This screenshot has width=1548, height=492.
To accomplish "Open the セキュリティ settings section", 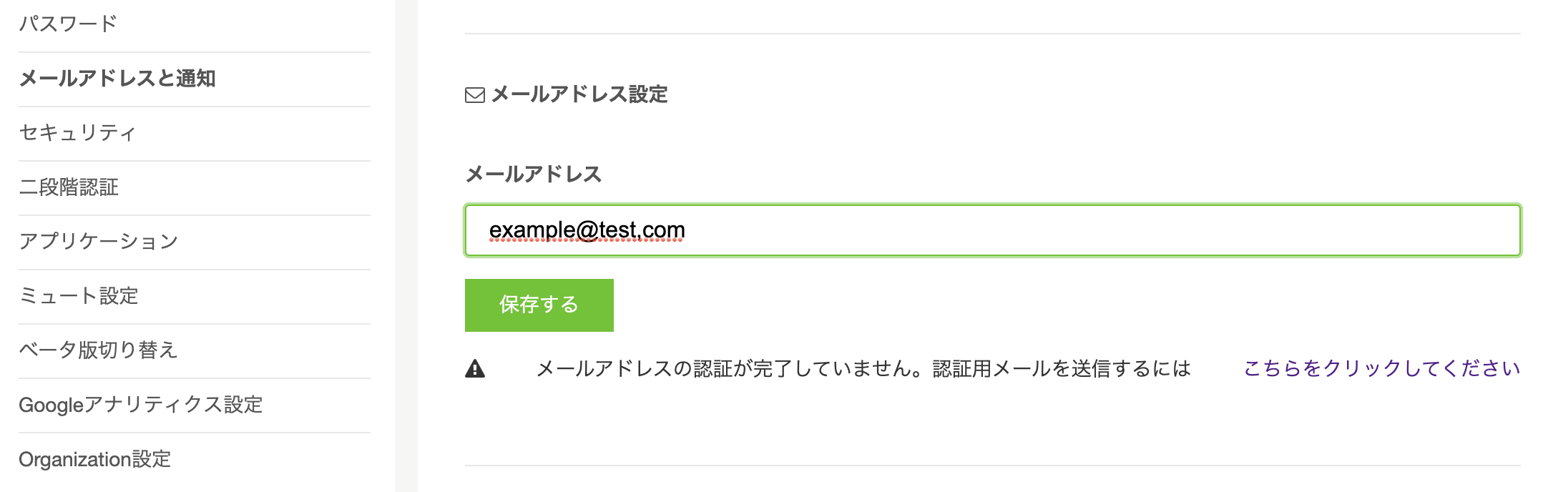I will (80, 133).
